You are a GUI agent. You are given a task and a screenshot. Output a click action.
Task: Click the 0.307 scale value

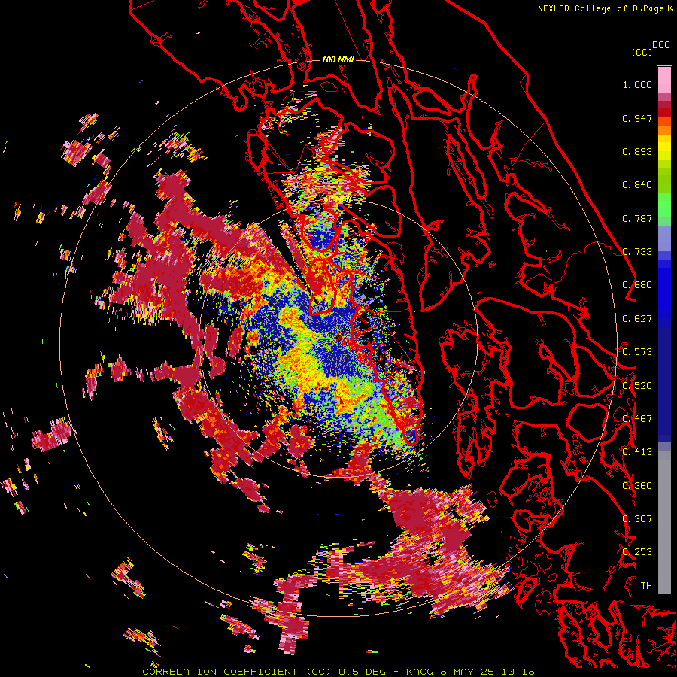637,519
